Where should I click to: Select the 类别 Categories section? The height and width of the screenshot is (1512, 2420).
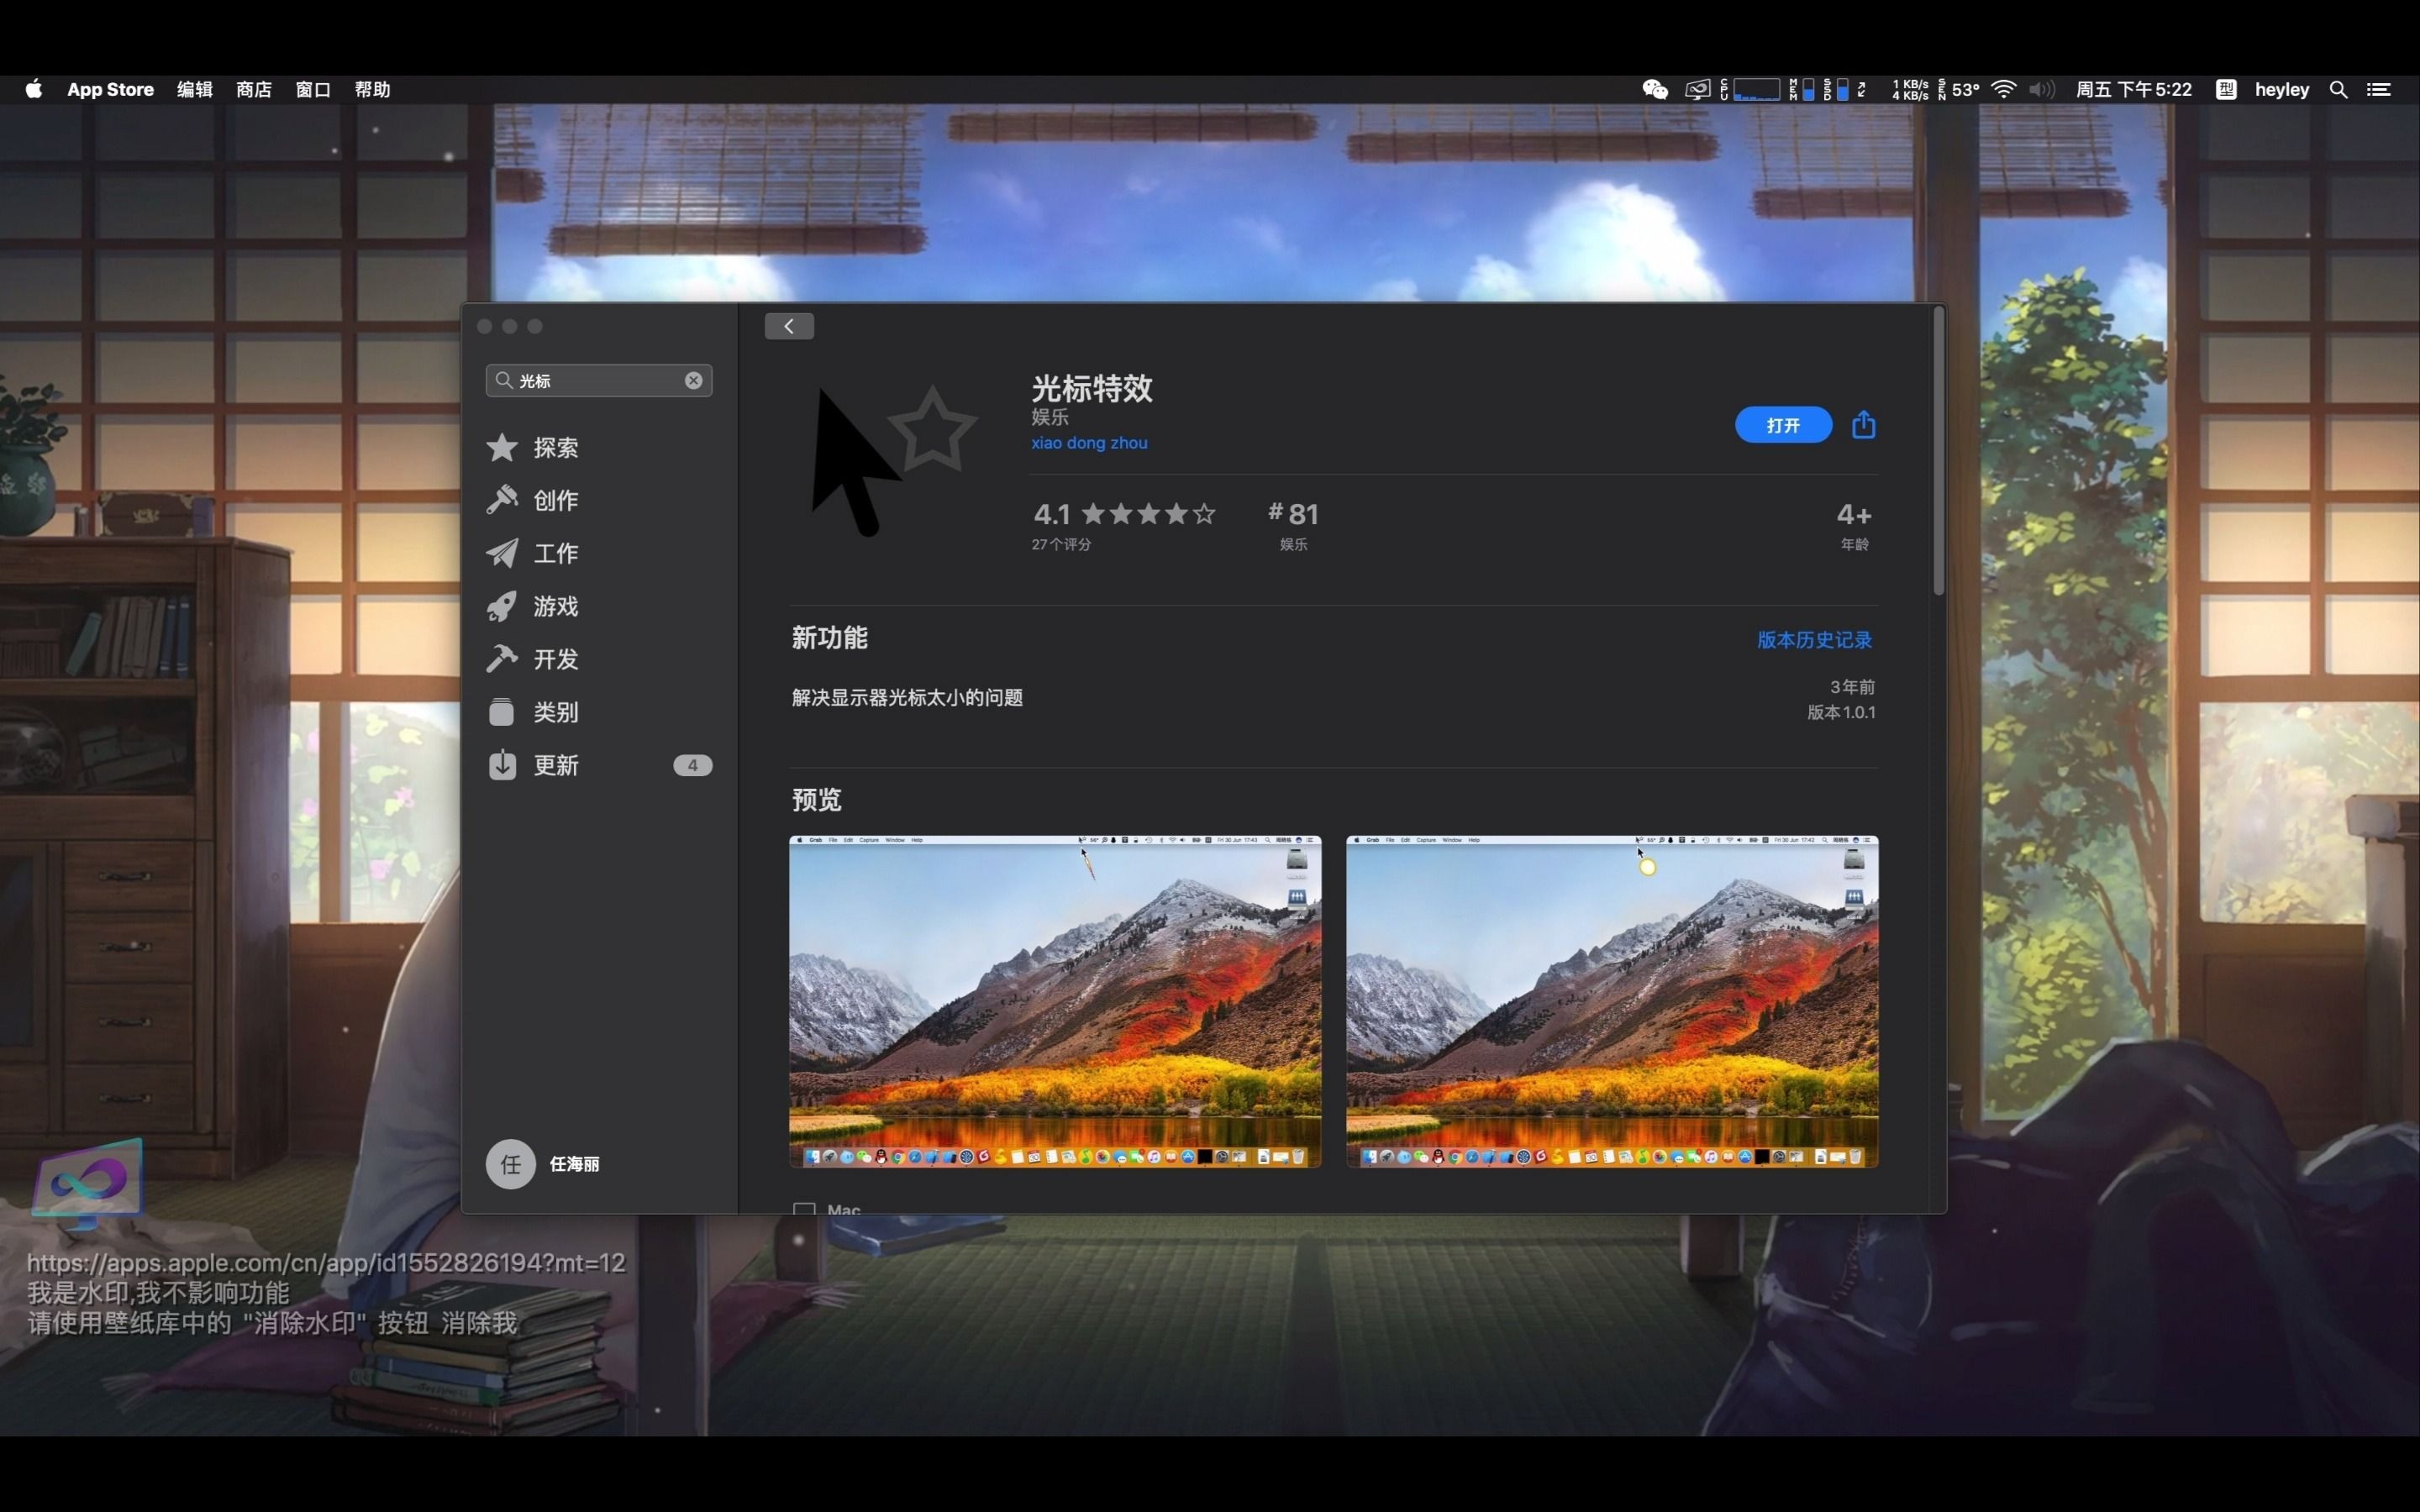(555, 712)
